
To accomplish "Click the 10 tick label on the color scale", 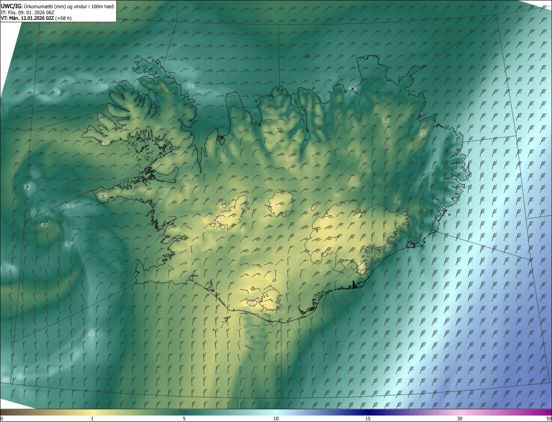I will [276, 419].
